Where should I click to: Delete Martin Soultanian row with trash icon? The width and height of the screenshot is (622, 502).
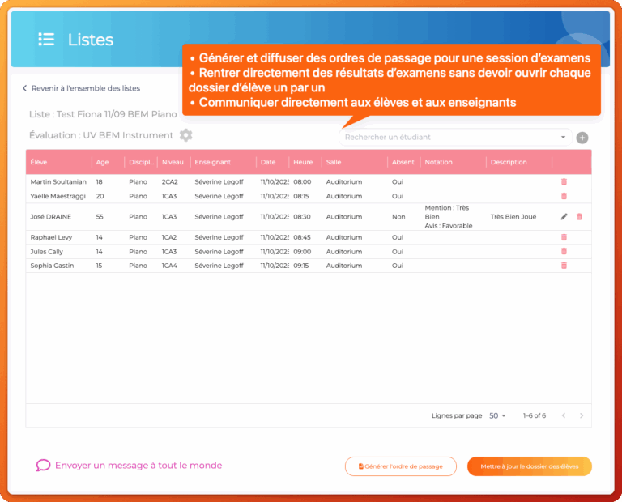click(564, 182)
